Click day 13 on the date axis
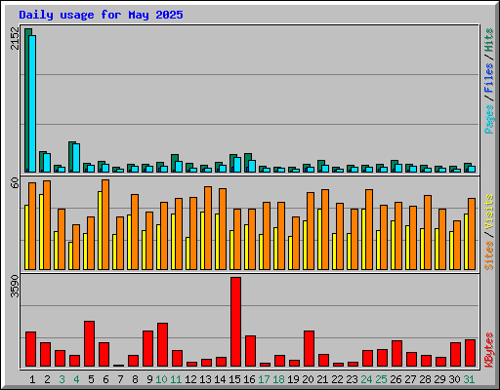Screen dimensions: 500x390 tap(205, 379)
